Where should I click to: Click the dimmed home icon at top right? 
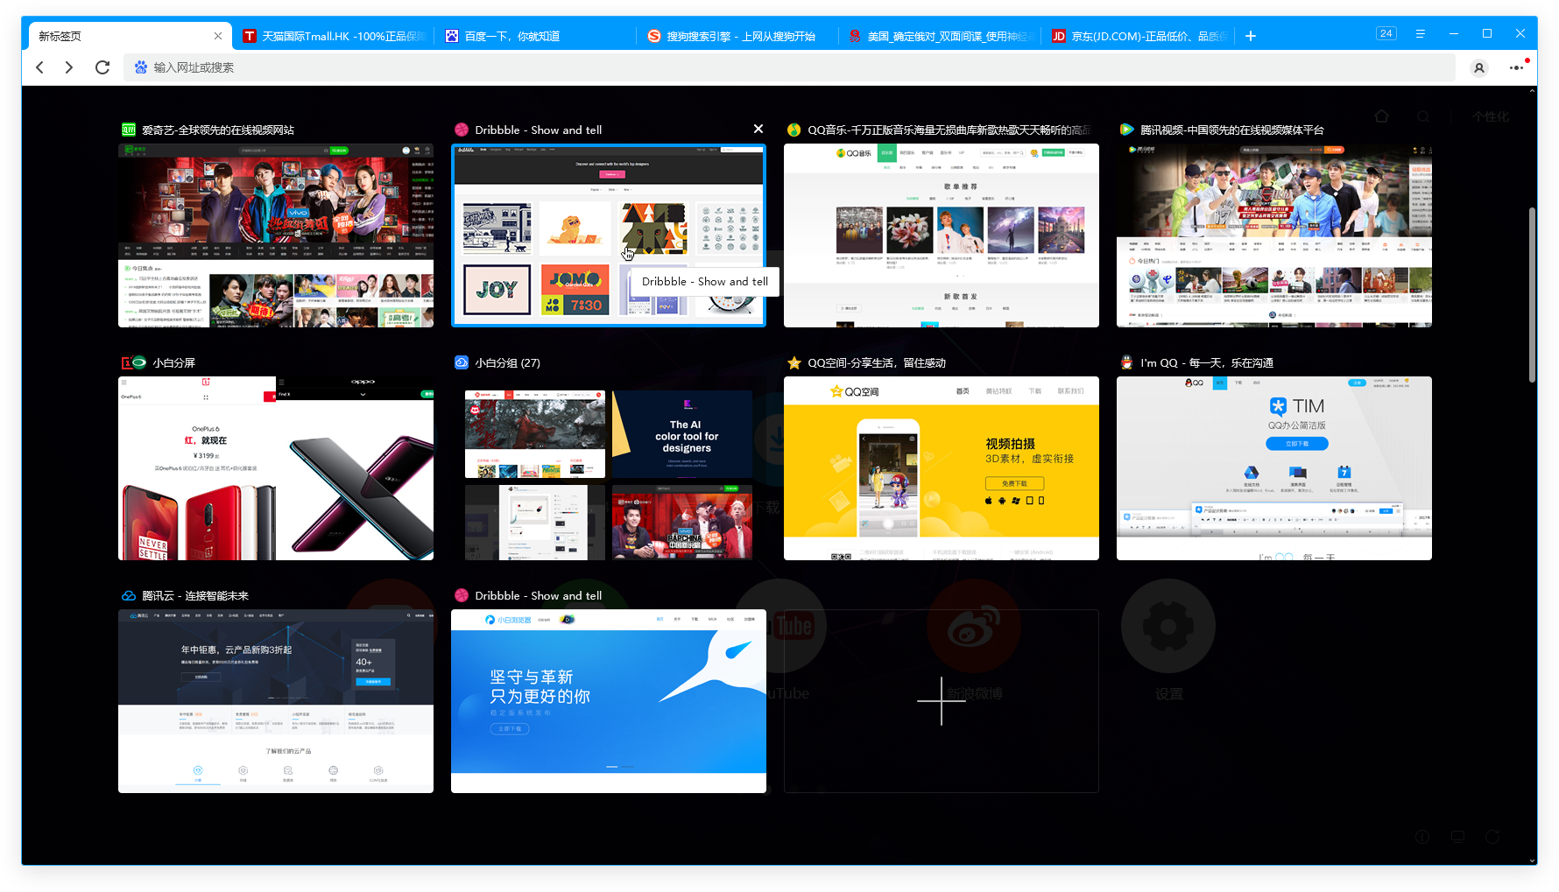tap(1381, 116)
